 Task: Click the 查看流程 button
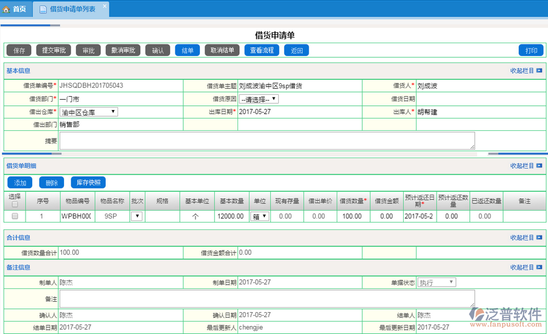click(x=262, y=50)
